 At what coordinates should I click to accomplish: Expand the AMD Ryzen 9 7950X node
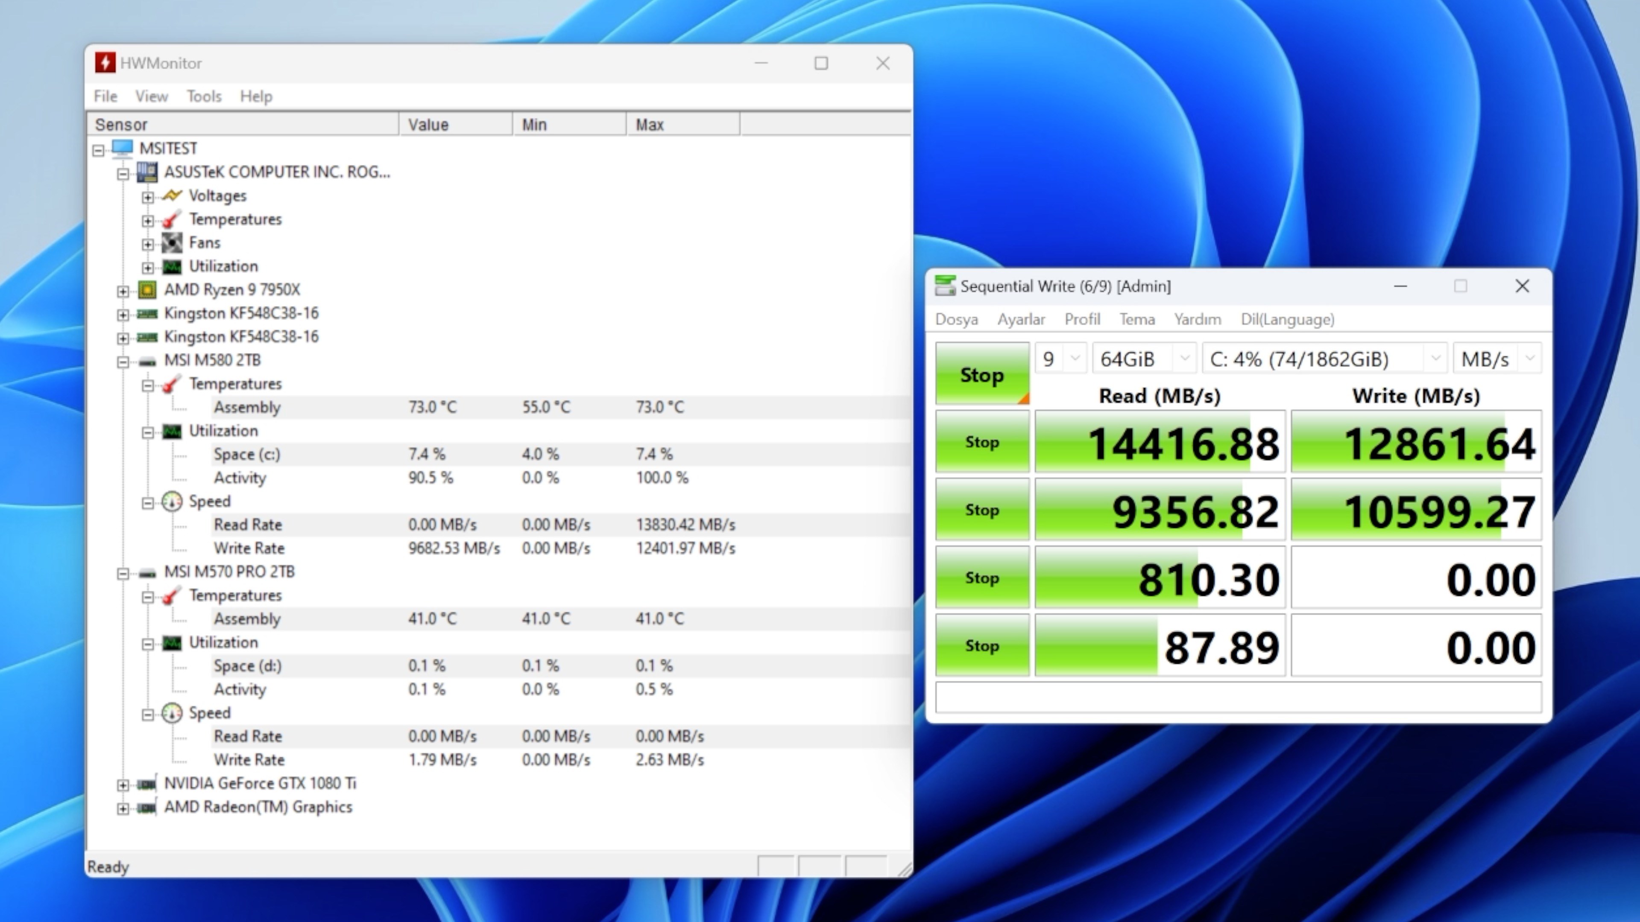(123, 292)
